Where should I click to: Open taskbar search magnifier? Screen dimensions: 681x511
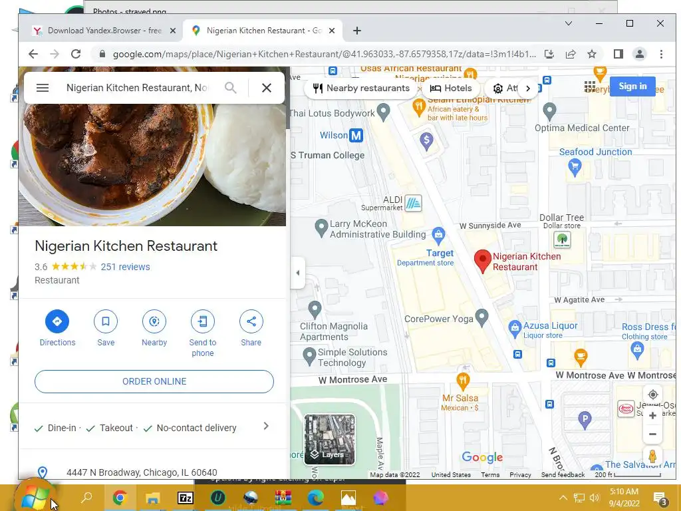click(86, 498)
